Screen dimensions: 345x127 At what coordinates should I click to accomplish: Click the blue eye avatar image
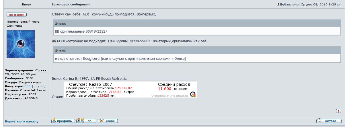(21, 44)
